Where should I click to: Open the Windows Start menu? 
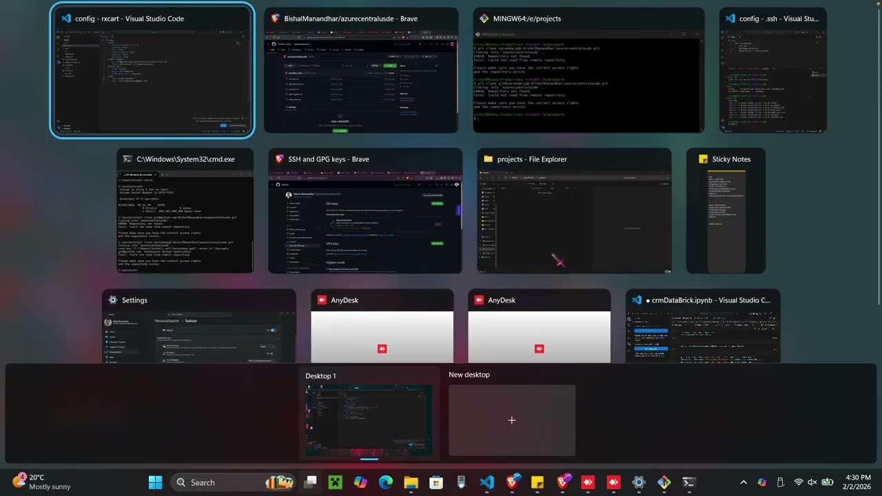156,482
